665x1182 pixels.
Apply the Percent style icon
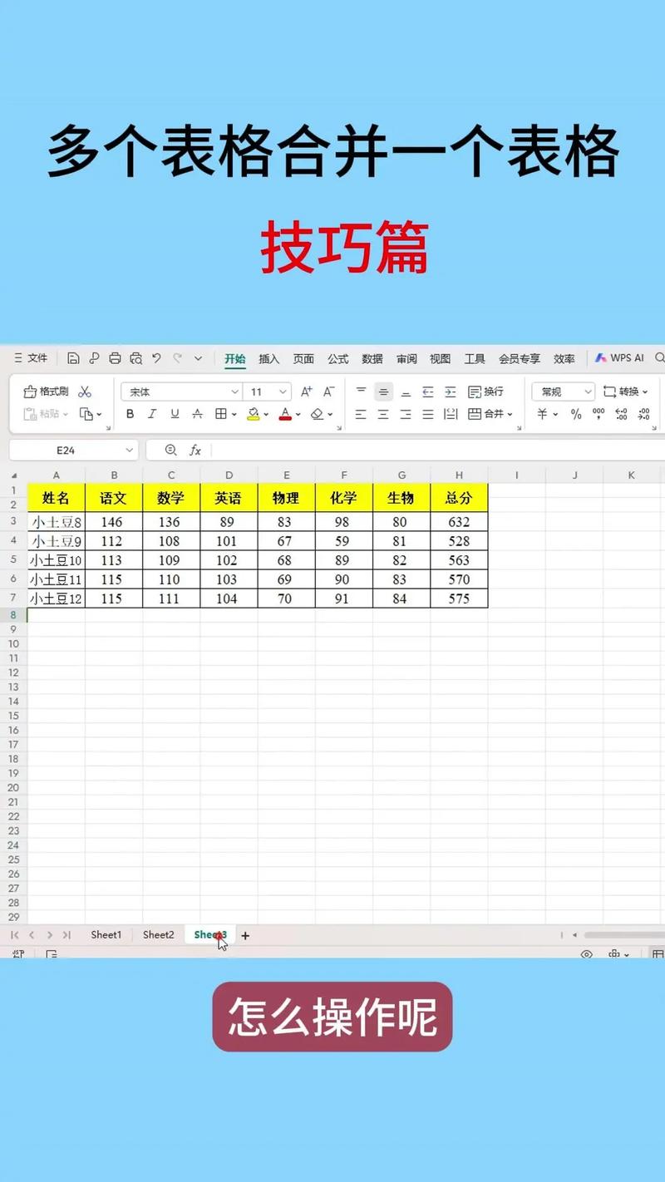[576, 413]
